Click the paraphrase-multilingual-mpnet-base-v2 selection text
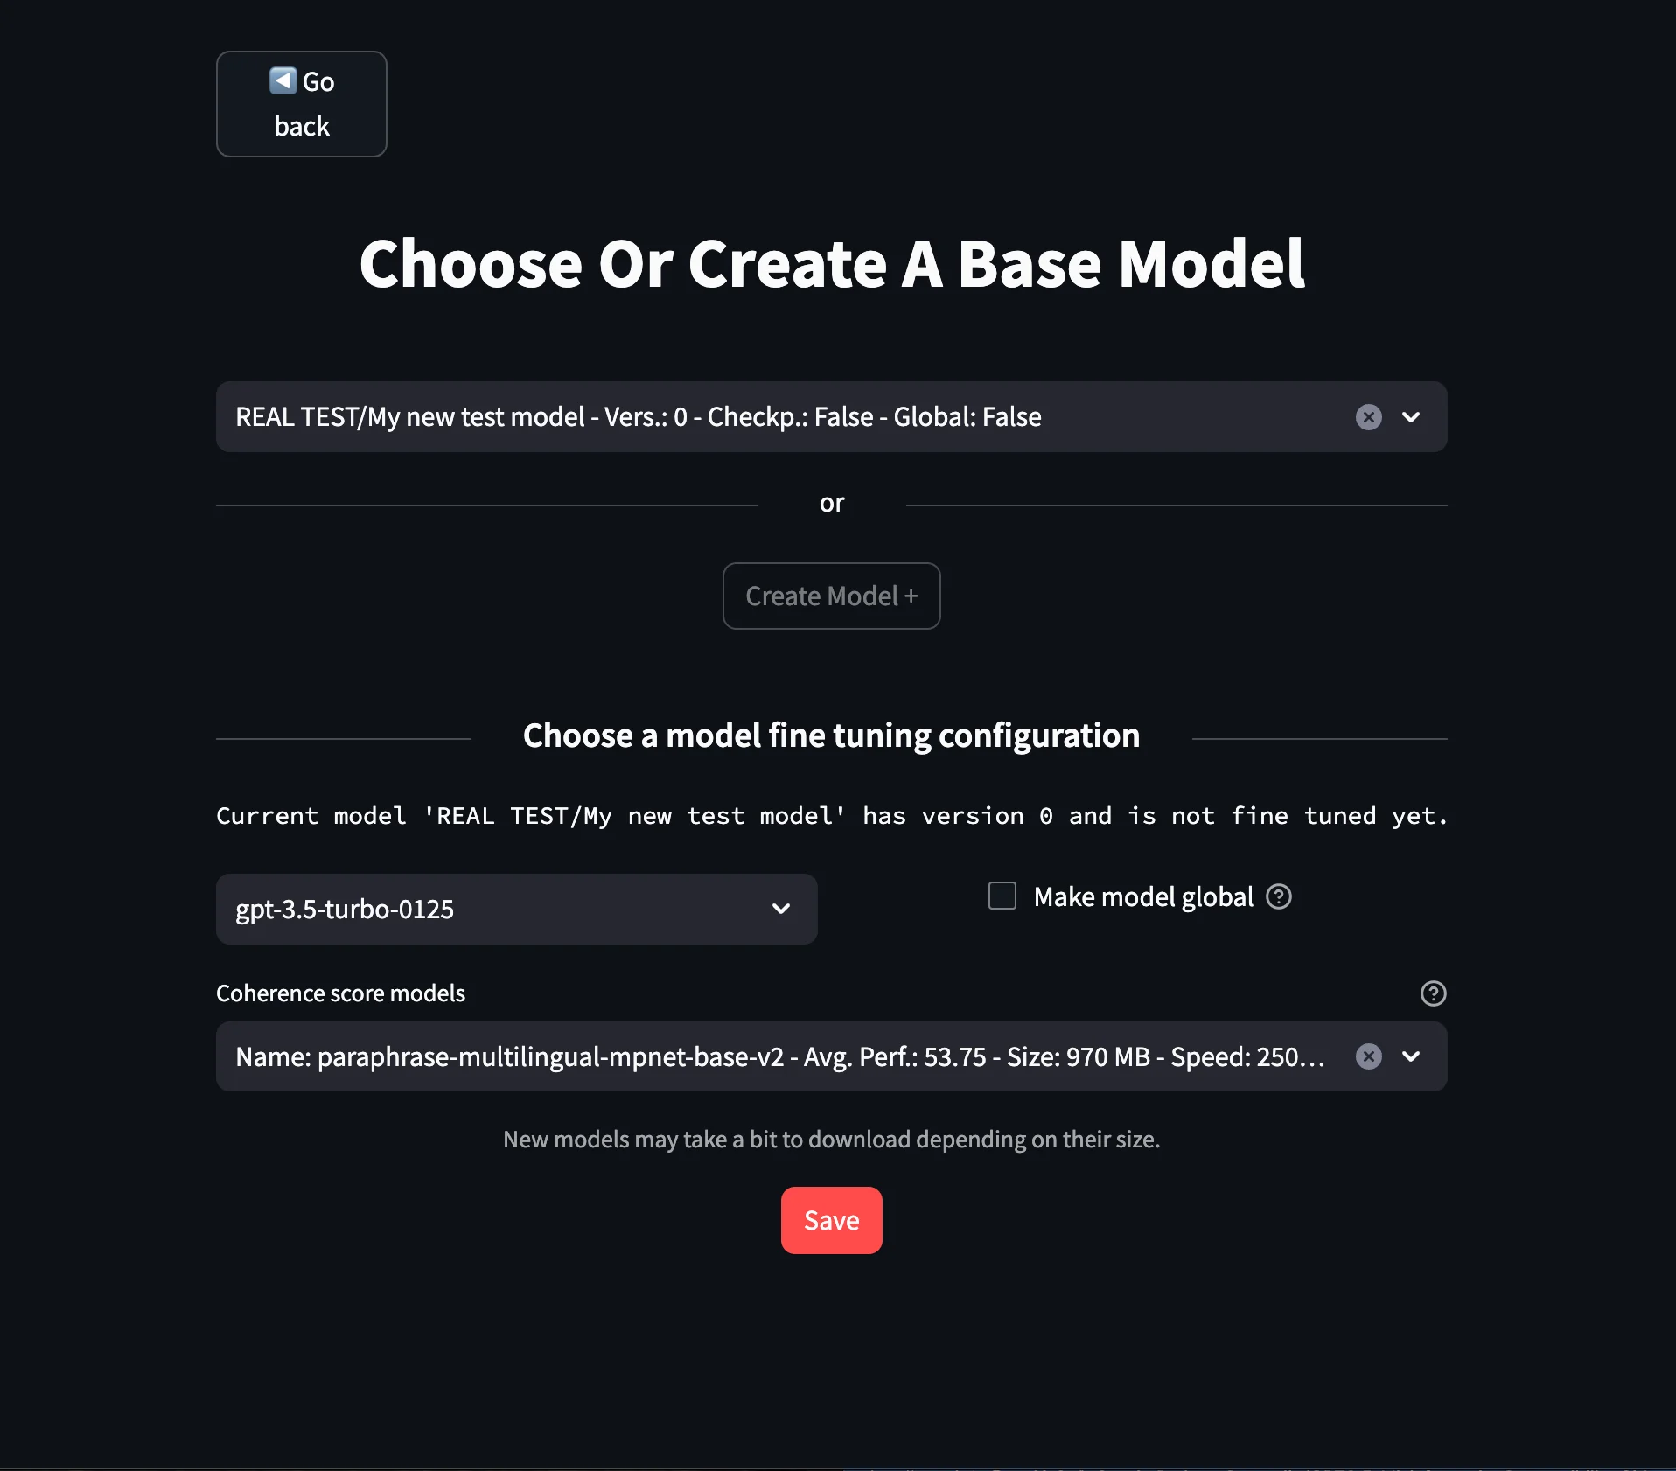Viewport: 1676px width, 1471px height. coord(779,1056)
